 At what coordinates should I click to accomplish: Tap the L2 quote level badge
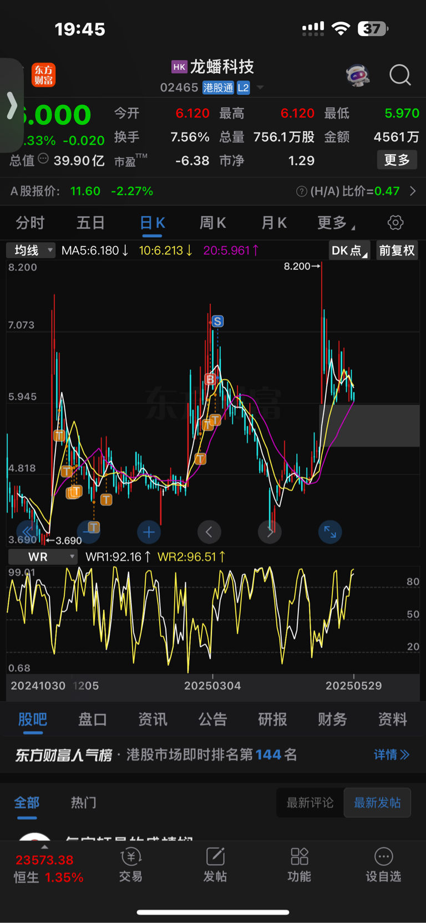[243, 88]
